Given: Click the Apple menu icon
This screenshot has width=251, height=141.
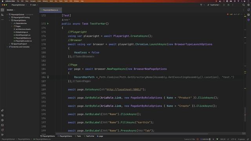Looking at the screenshot, I should click(2, 1).
